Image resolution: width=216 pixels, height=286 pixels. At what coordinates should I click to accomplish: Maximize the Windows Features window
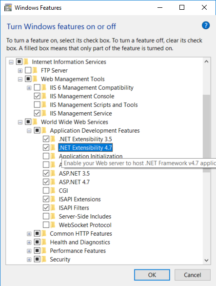pyautogui.click(x=182, y=7)
